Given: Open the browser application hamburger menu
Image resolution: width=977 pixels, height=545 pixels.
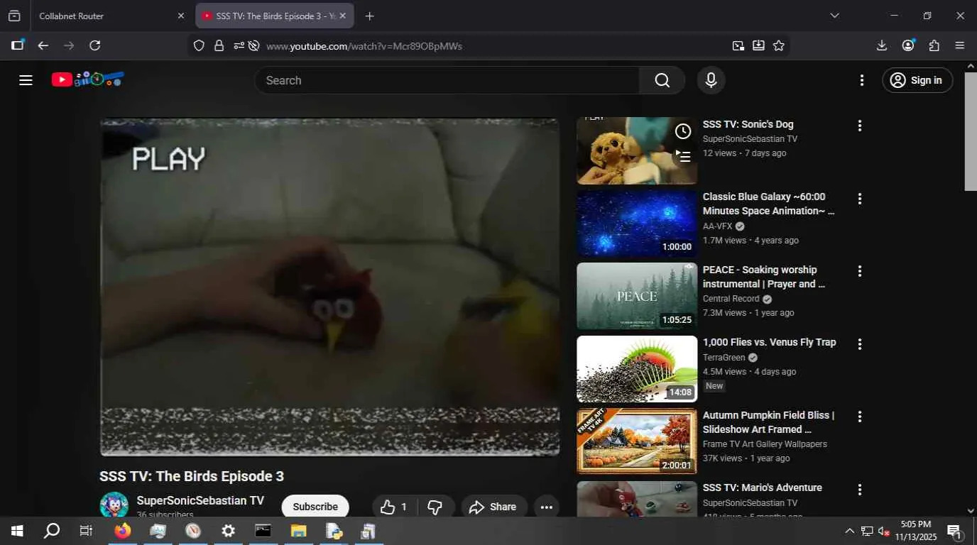Looking at the screenshot, I should 960,45.
